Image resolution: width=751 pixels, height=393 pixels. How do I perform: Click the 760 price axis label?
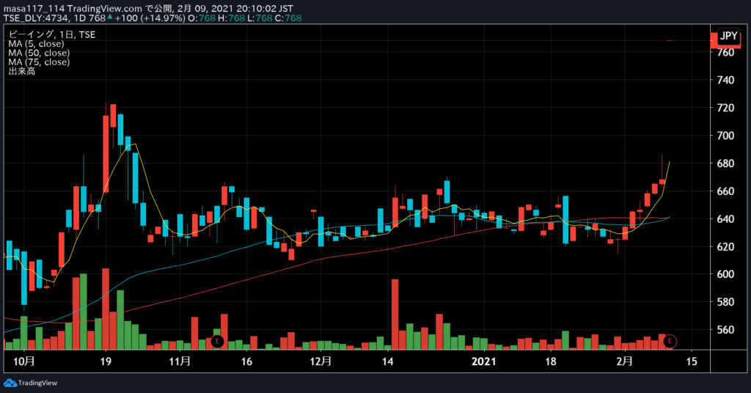pos(725,52)
